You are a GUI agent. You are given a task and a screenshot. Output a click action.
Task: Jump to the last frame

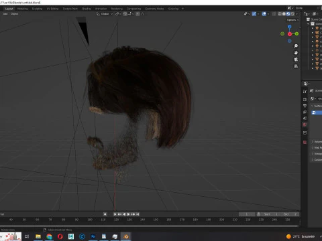pyautogui.click(x=138, y=214)
